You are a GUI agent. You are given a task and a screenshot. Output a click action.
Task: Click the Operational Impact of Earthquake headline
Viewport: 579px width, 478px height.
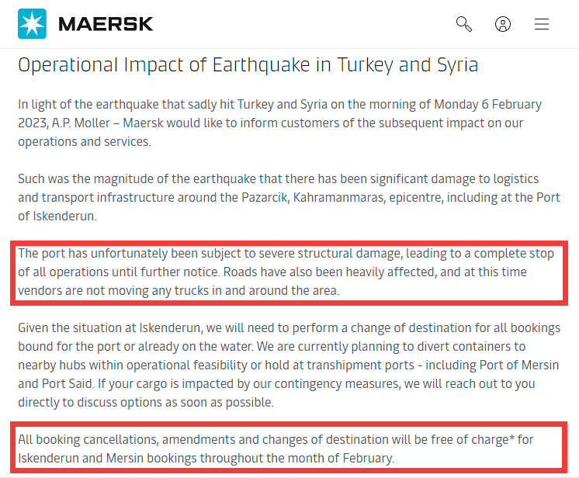click(x=248, y=64)
